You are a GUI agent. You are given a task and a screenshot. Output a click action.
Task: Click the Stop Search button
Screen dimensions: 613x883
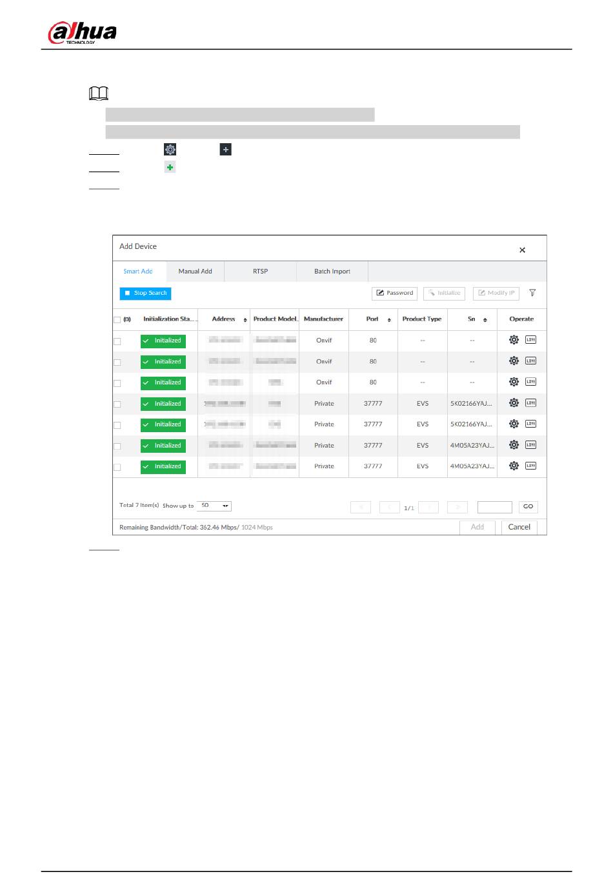145,293
